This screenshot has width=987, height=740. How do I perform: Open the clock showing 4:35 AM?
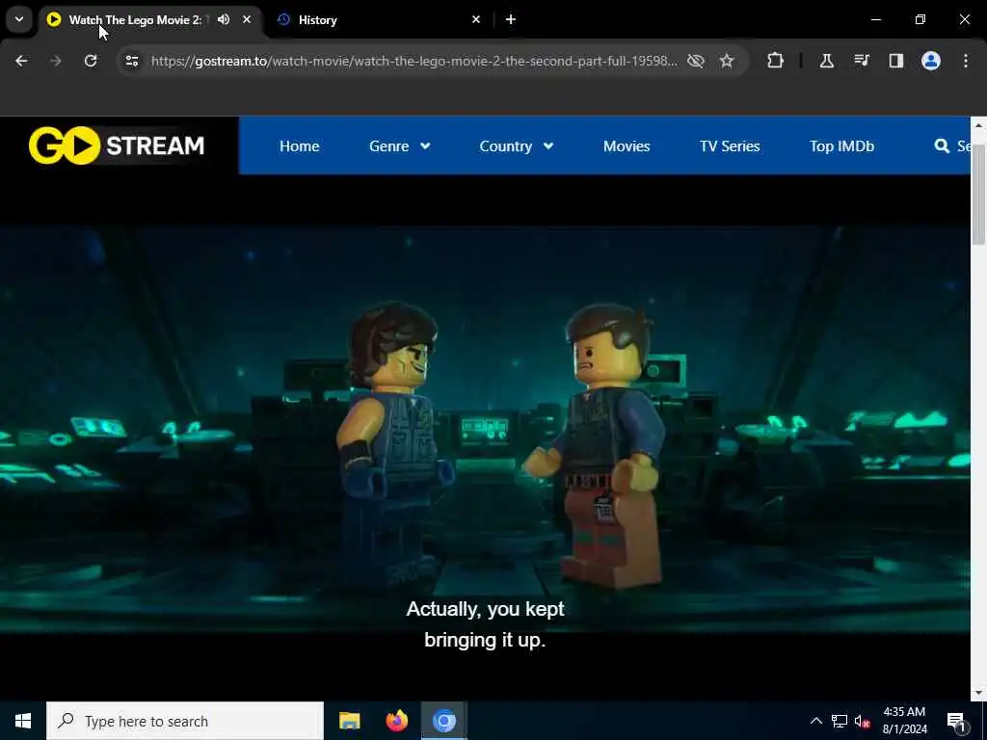904,721
